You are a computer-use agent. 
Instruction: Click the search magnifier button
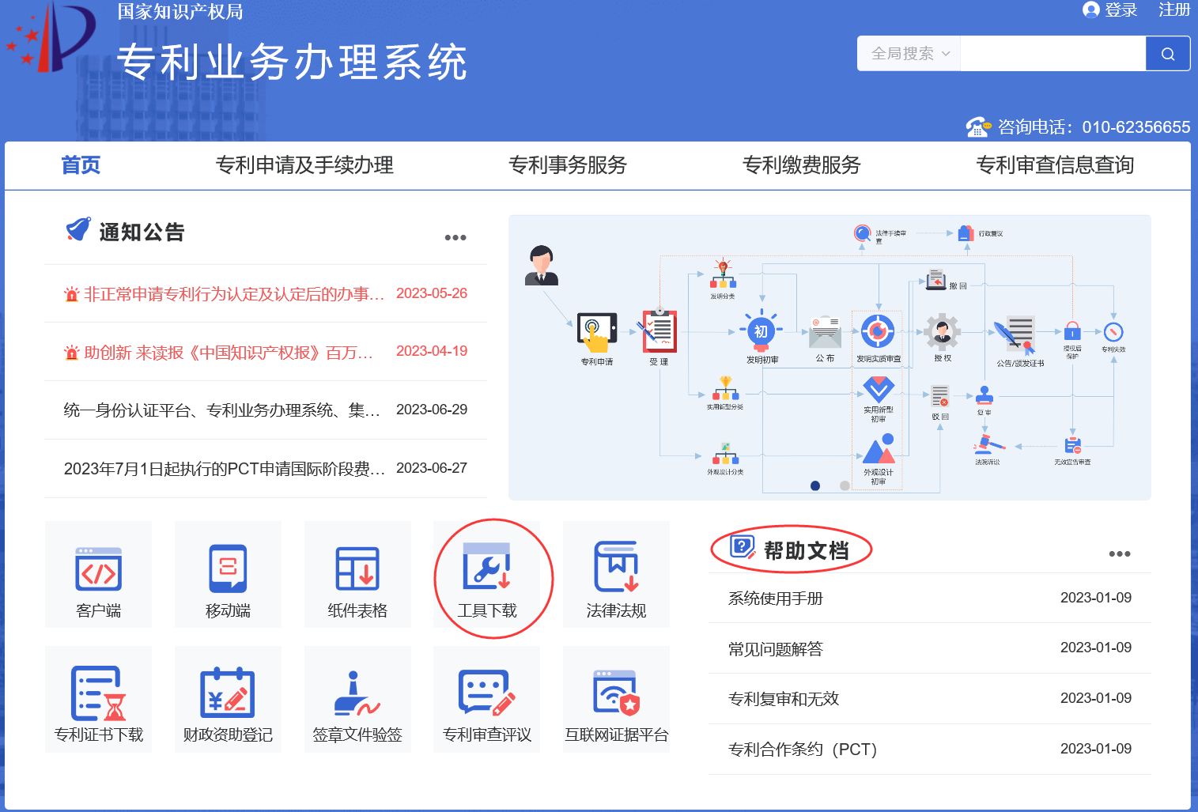click(x=1168, y=54)
